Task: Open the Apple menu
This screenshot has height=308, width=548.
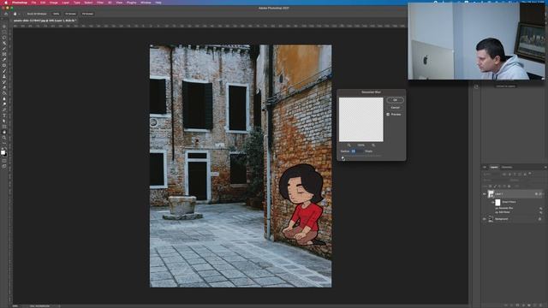Action: 6,3
